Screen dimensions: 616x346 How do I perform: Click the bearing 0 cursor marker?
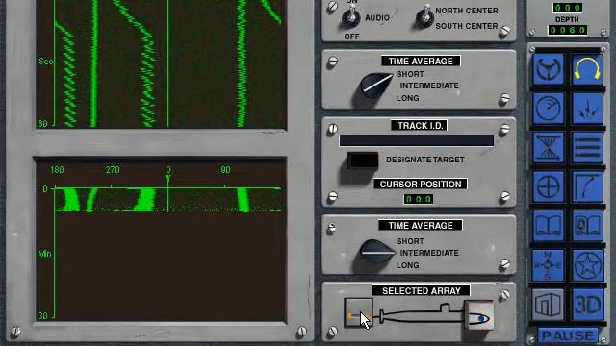click(x=167, y=179)
